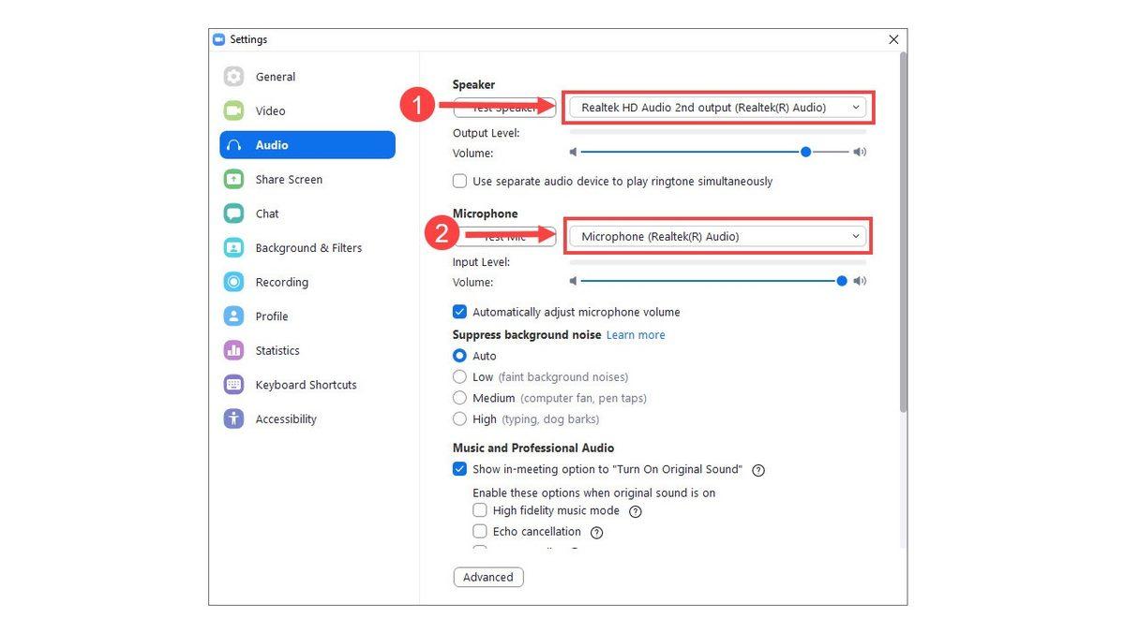This screenshot has width=1125, height=632.
Task: Open the Accessibility icon
Action: coord(233,419)
